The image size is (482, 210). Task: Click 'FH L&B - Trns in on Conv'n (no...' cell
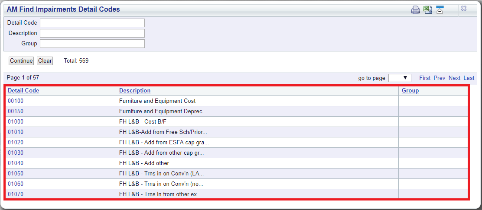click(x=257, y=184)
